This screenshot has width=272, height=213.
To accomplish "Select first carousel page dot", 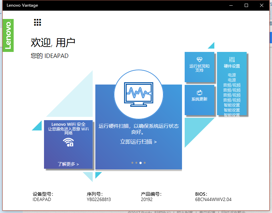I will click(x=132, y=163).
